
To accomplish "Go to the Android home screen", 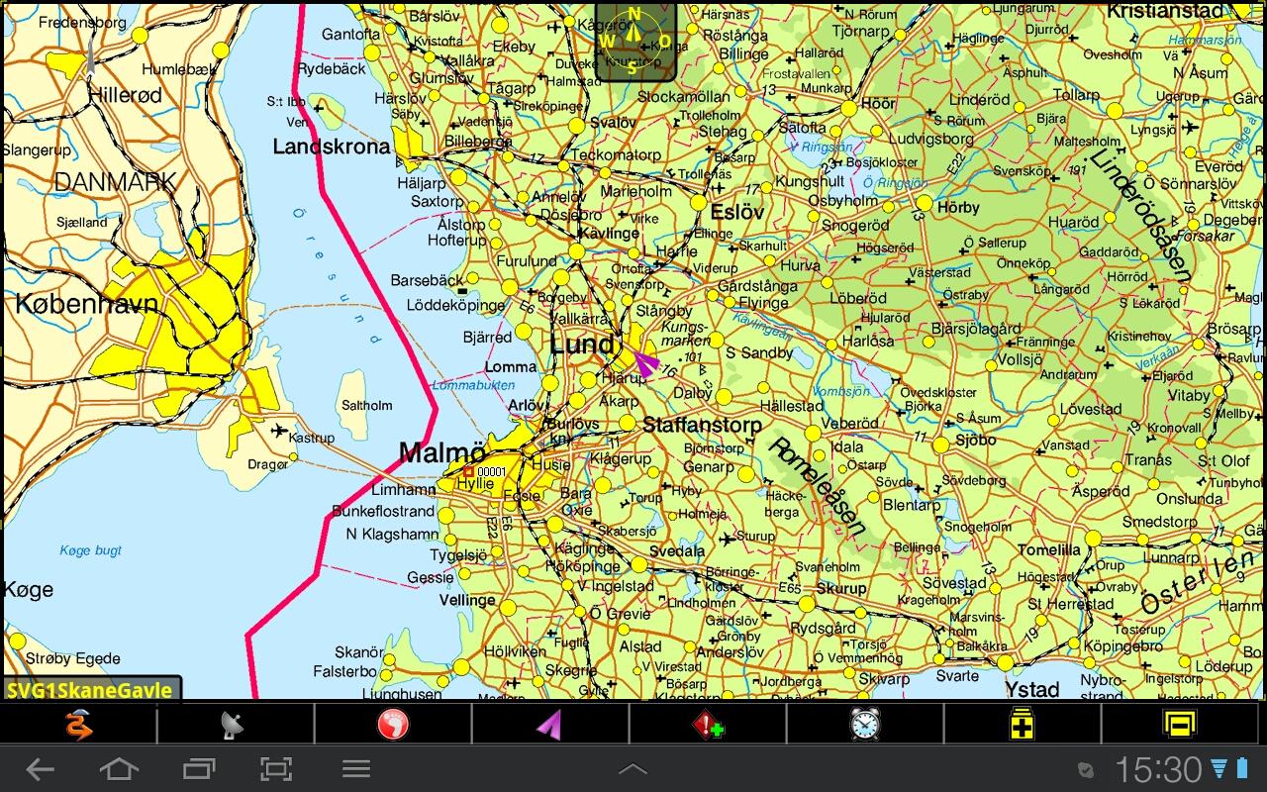I will (119, 769).
